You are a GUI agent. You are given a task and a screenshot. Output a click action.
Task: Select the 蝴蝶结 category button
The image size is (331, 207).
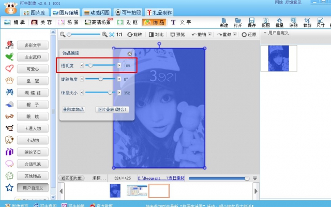click(x=33, y=93)
